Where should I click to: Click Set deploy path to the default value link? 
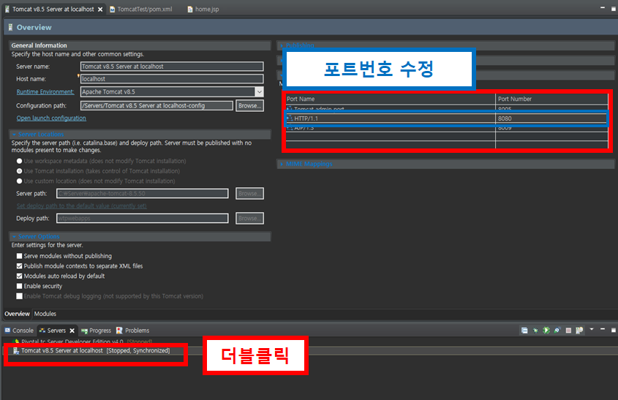click(x=82, y=206)
